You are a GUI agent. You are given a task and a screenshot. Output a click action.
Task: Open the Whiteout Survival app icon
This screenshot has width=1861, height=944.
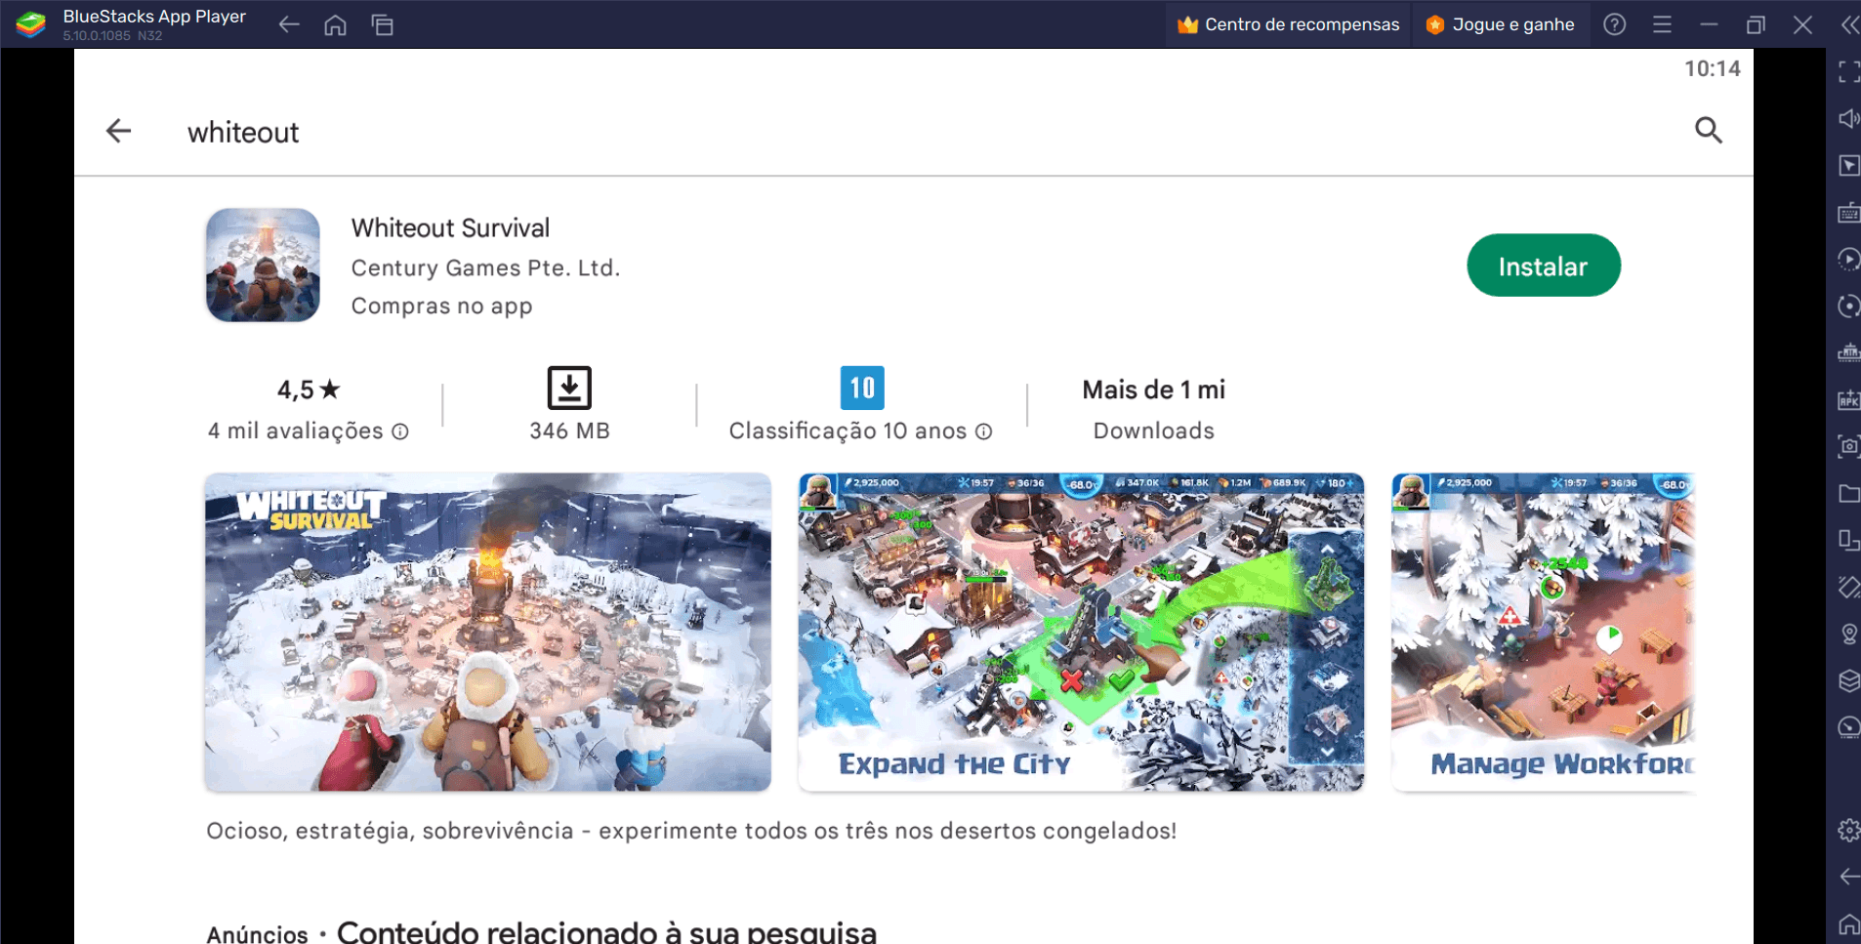pos(263,265)
